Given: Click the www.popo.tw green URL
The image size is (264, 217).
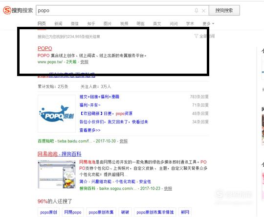Looking at the screenshot, I should coord(50,62).
